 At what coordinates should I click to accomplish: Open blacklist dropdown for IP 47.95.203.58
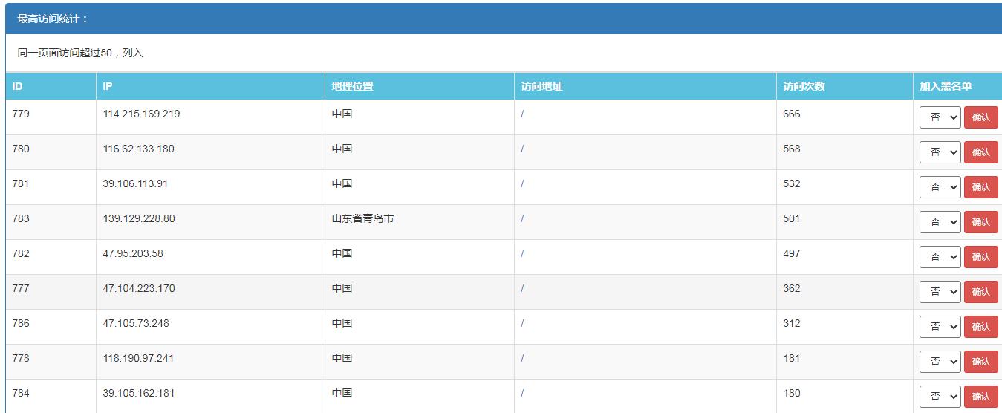(940, 257)
